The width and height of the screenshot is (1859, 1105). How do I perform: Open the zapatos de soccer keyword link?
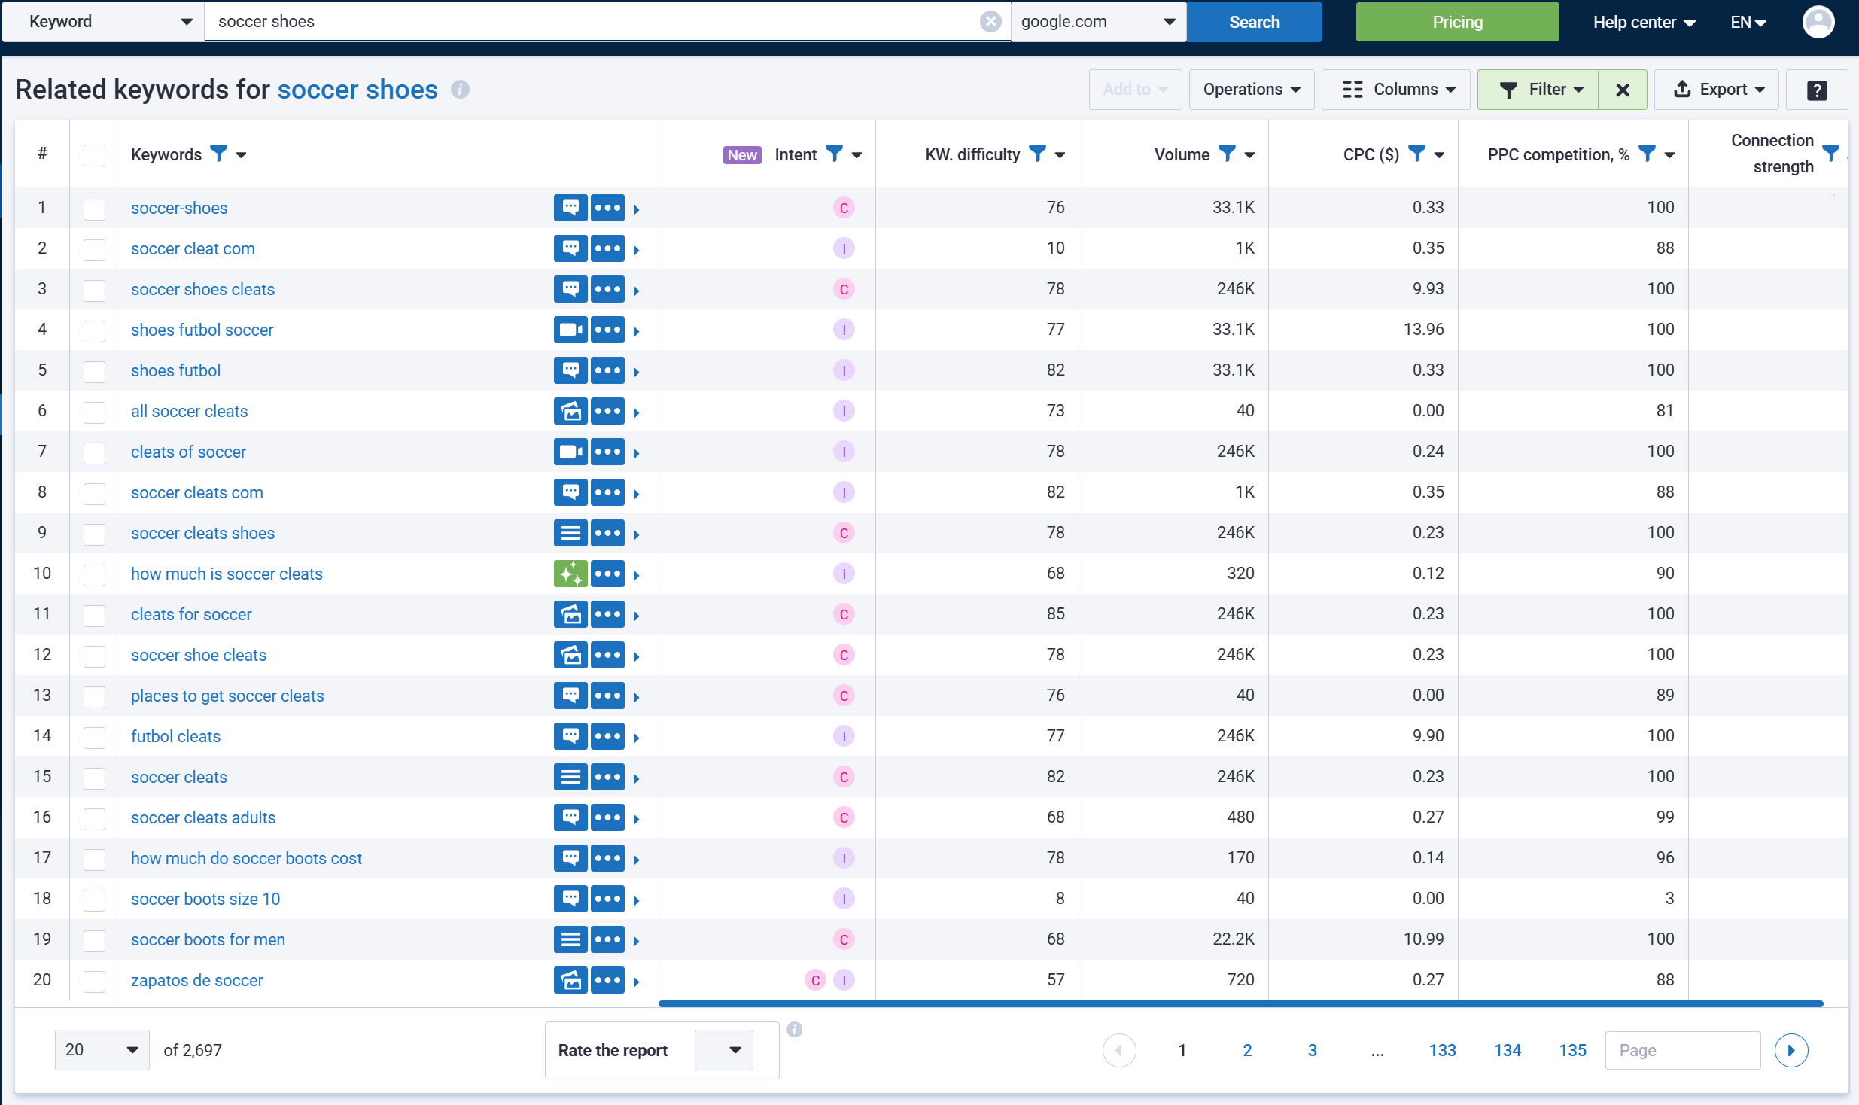[196, 980]
